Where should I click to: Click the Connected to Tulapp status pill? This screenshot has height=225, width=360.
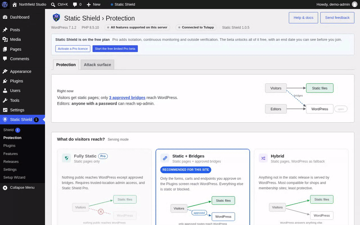pyautogui.click(x=196, y=27)
